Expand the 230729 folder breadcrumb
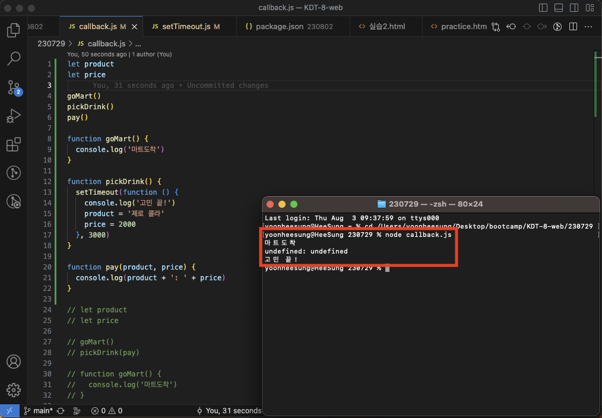602x418 pixels. pyautogui.click(x=51, y=44)
